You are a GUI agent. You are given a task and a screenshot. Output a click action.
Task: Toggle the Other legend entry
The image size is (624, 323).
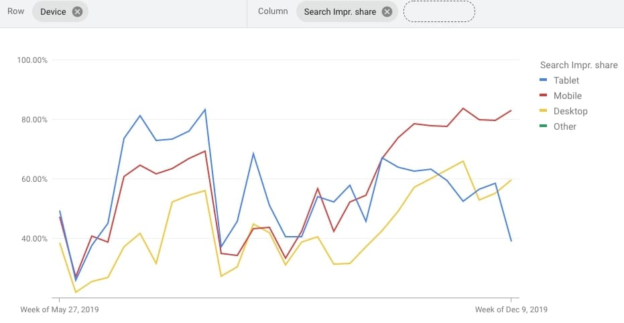[558, 126]
